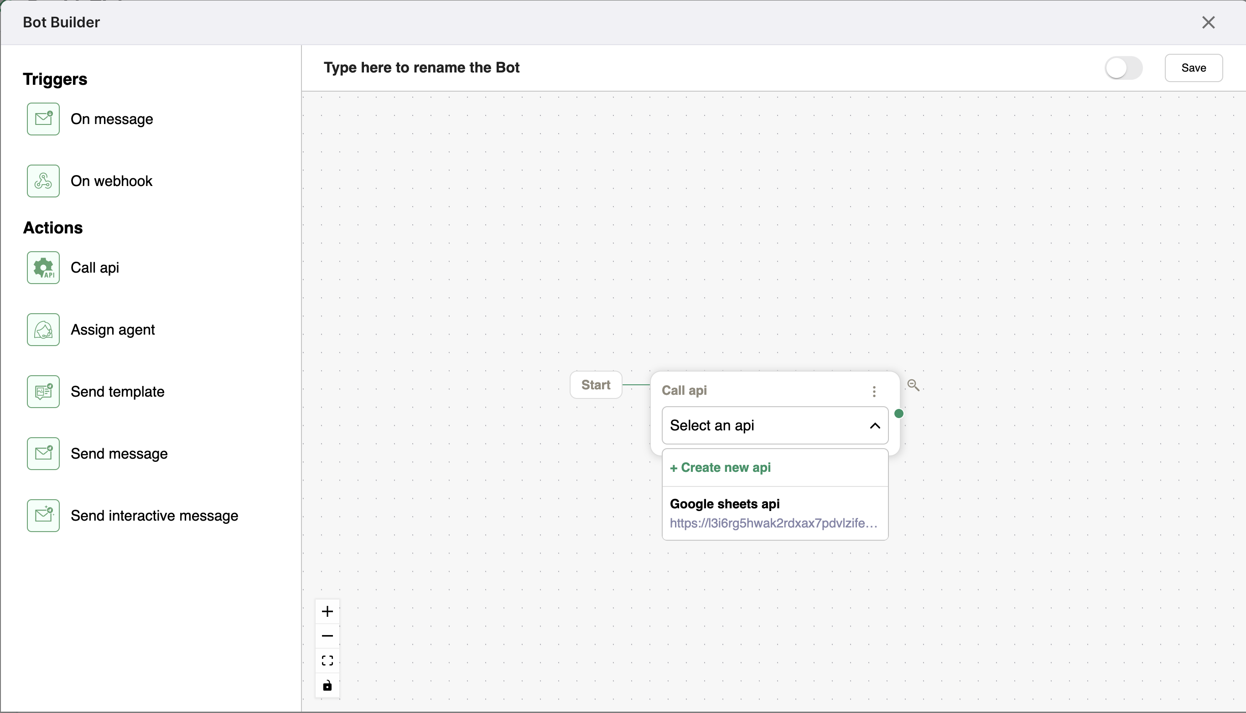Click the bot rename text field
This screenshot has width=1246, height=713.
422,67
